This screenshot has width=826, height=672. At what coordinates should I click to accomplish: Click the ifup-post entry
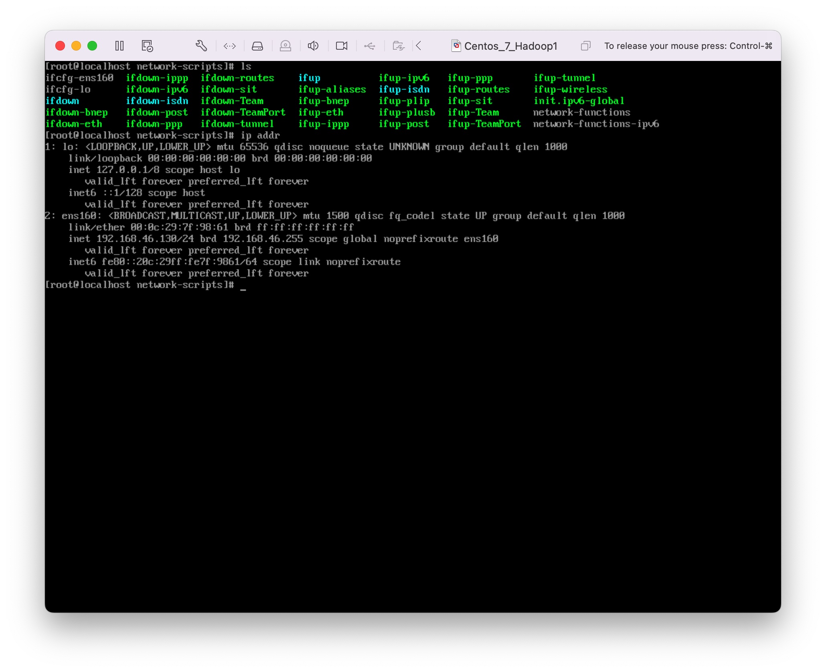pyautogui.click(x=404, y=124)
